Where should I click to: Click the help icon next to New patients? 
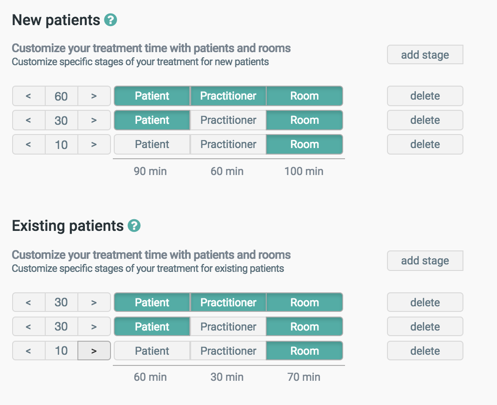110,20
